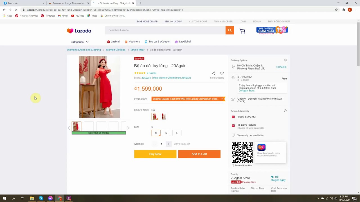Click the delivery location pin icon
This screenshot has width=360, height=202.
pyautogui.click(x=233, y=67)
